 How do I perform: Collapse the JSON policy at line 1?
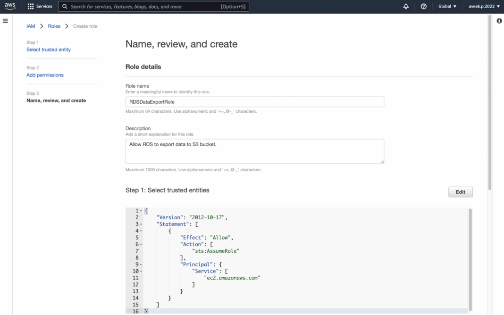(140, 210)
